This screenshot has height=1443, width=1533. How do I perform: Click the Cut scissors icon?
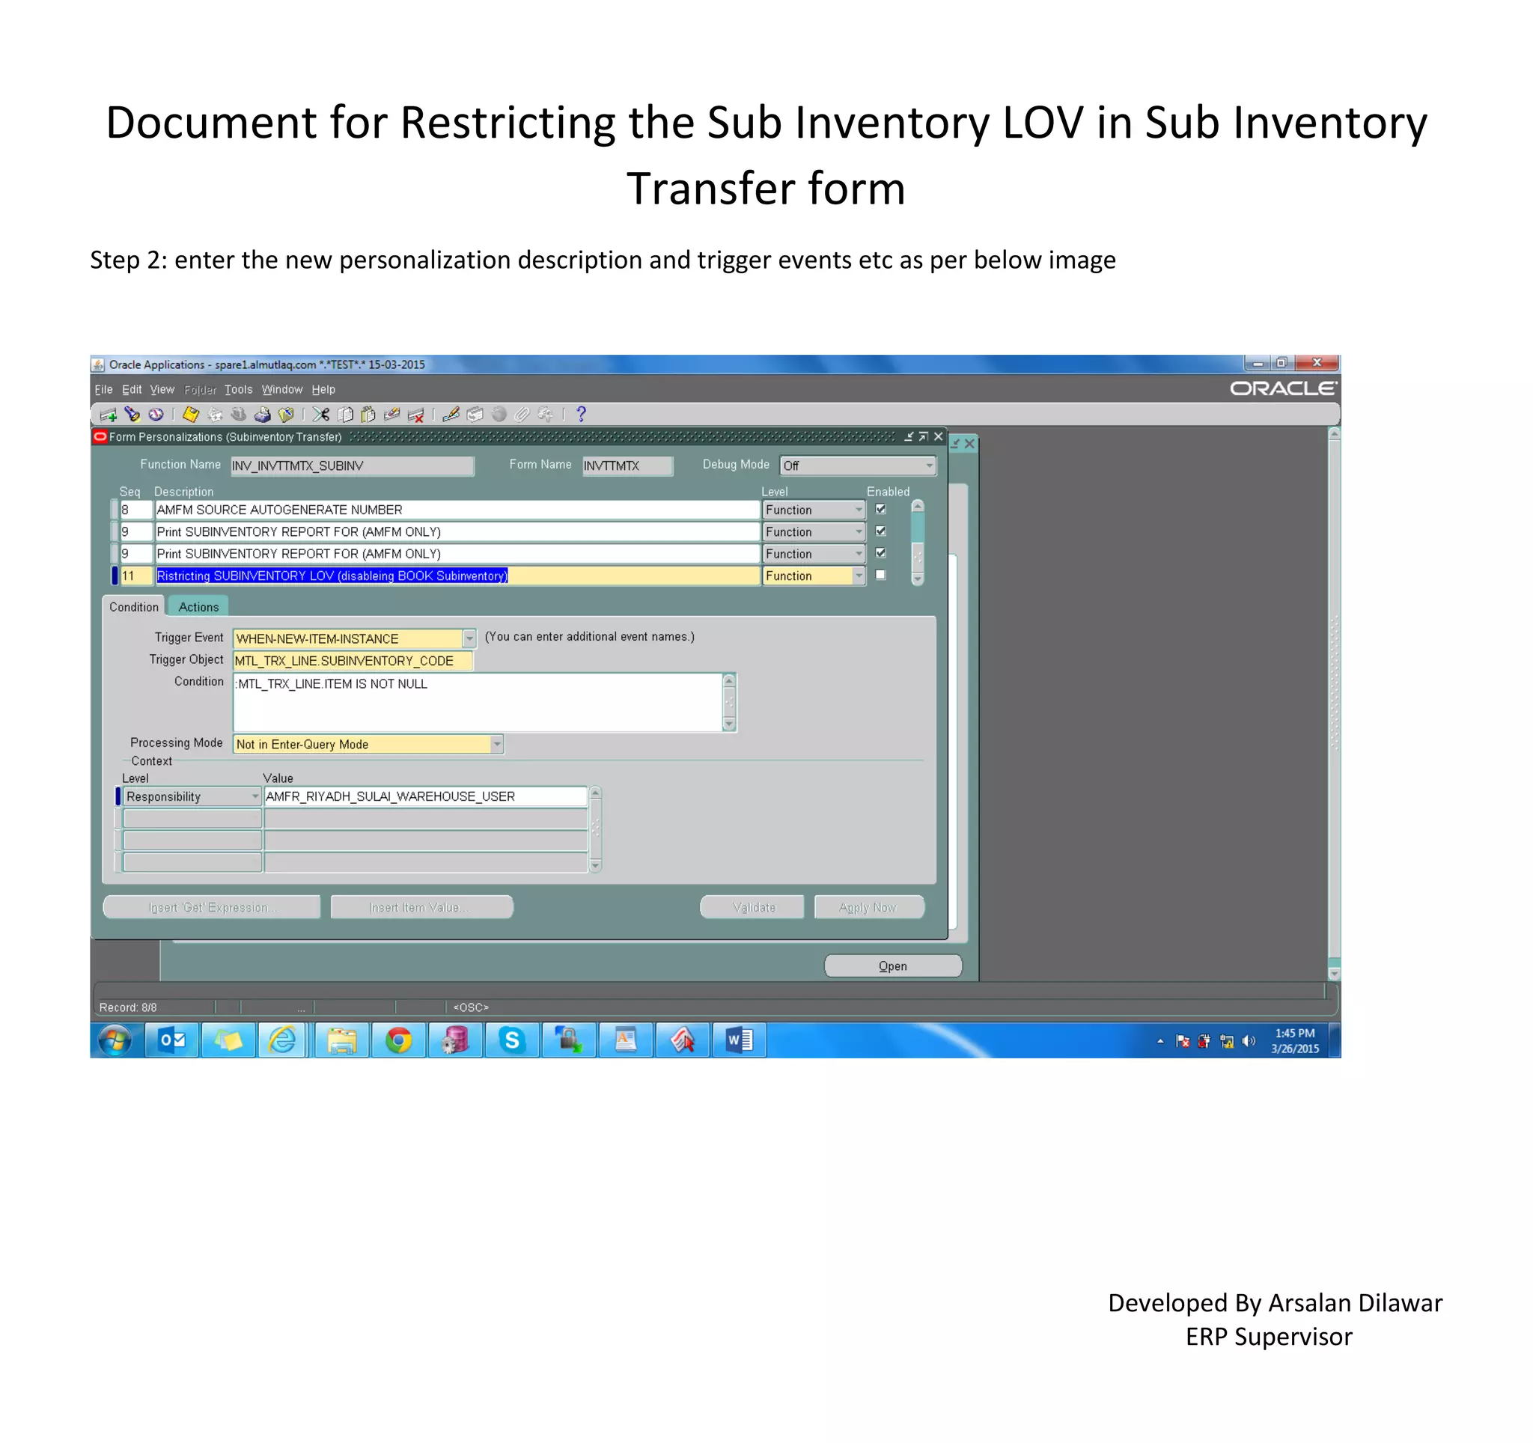[321, 415]
